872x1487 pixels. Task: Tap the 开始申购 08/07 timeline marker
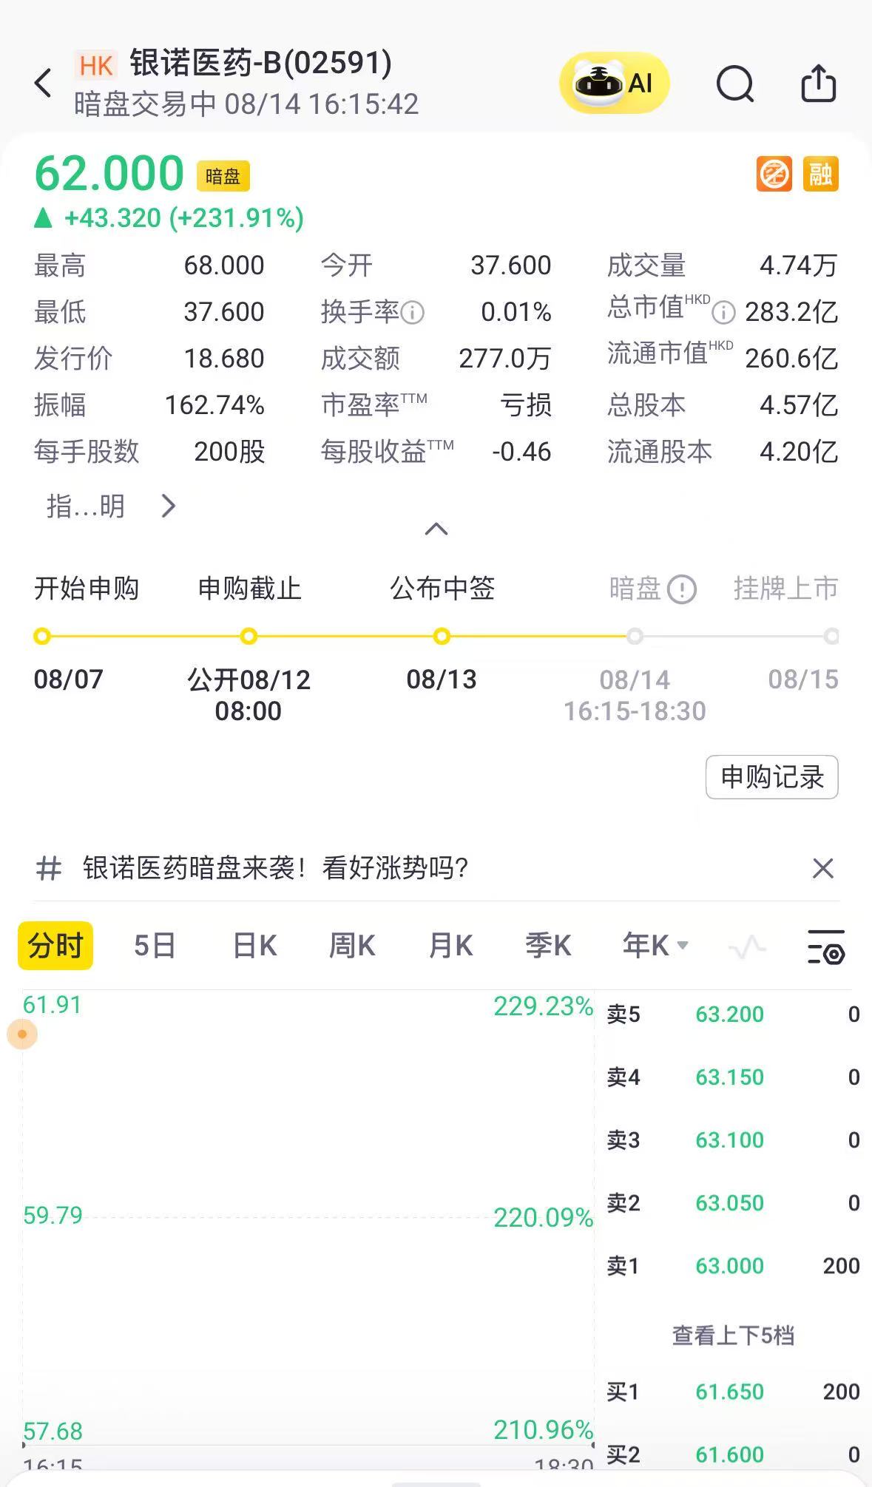pyautogui.click(x=42, y=637)
